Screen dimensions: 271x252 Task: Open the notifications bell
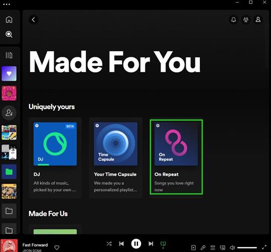coord(233,20)
